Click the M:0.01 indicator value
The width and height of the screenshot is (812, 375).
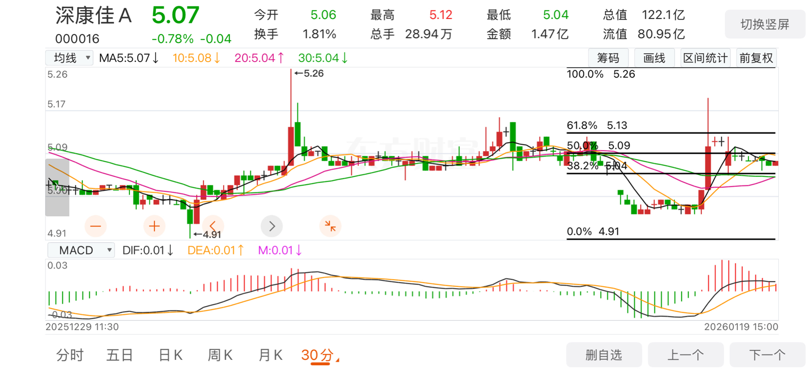click(280, 250)
